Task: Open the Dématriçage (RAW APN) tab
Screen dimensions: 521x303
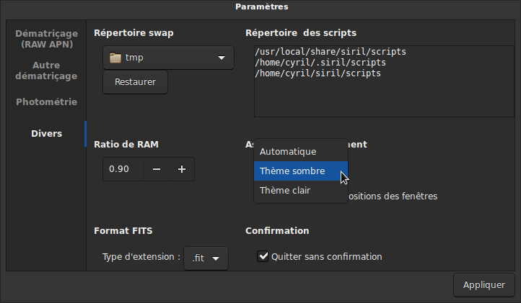Action: (x=46, y=39)
